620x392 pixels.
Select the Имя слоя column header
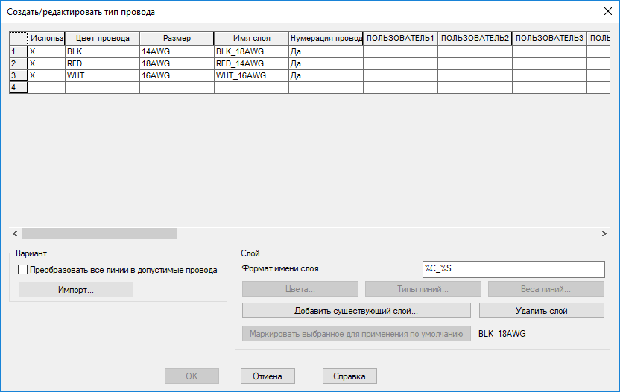[251, 38]
